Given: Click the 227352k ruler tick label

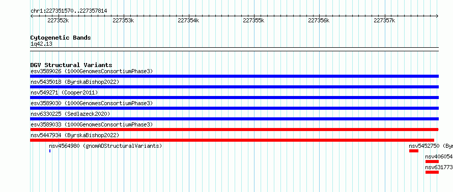Looking at the screenshot, I should pos(58,20).
